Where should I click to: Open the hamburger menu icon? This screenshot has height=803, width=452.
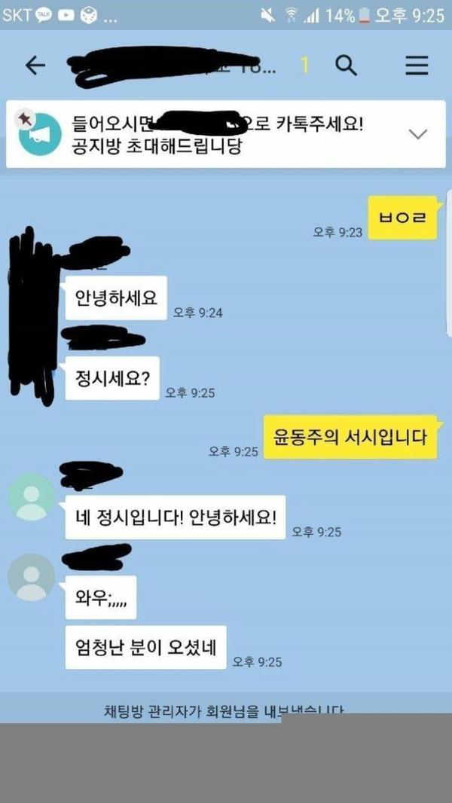(417, 66)
